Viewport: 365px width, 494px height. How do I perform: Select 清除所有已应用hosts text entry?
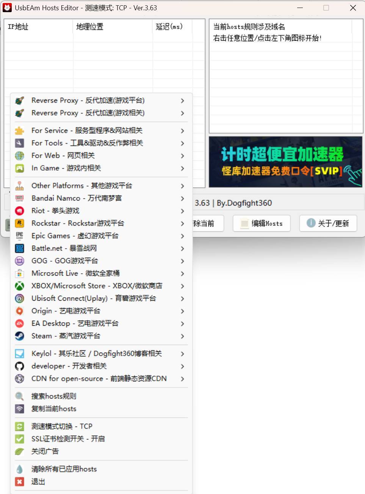coord(64,469)
